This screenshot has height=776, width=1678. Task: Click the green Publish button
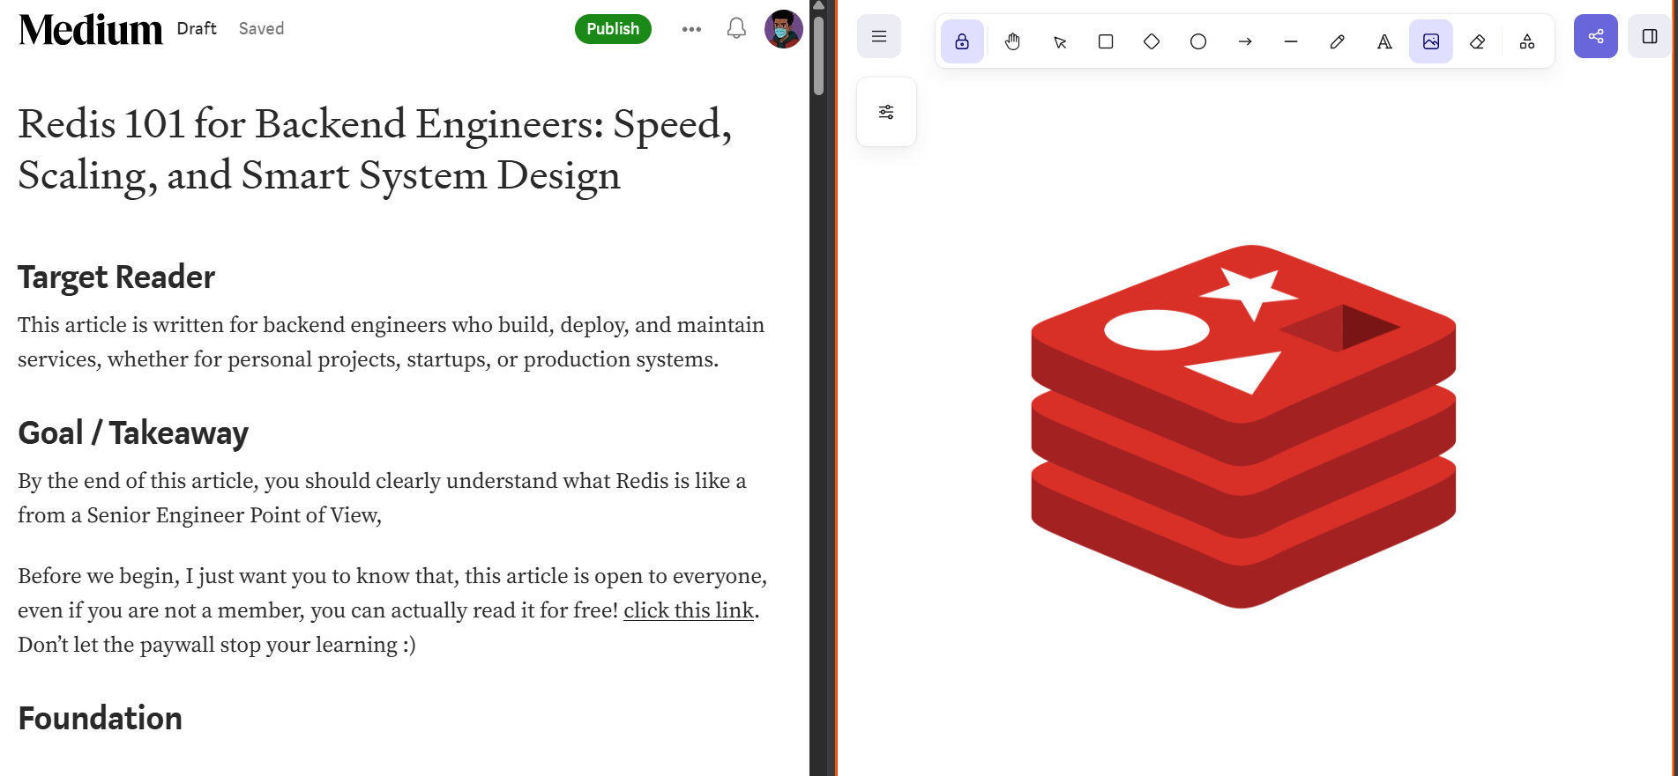point(613,29)
